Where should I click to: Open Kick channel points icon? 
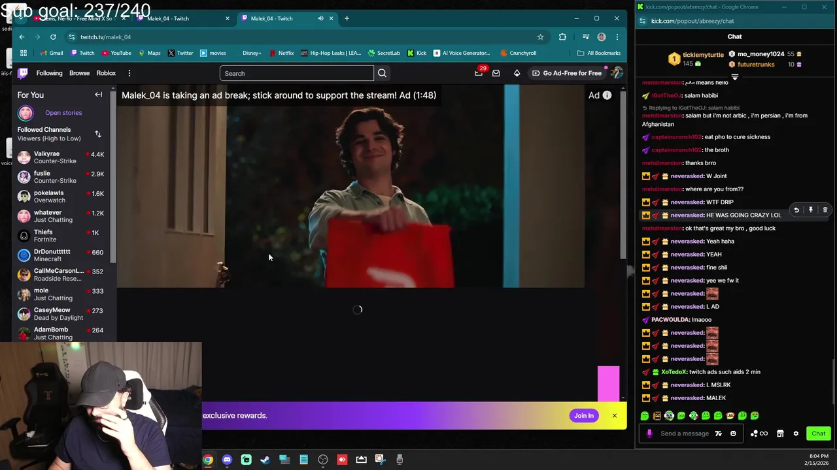click(759, 433)
